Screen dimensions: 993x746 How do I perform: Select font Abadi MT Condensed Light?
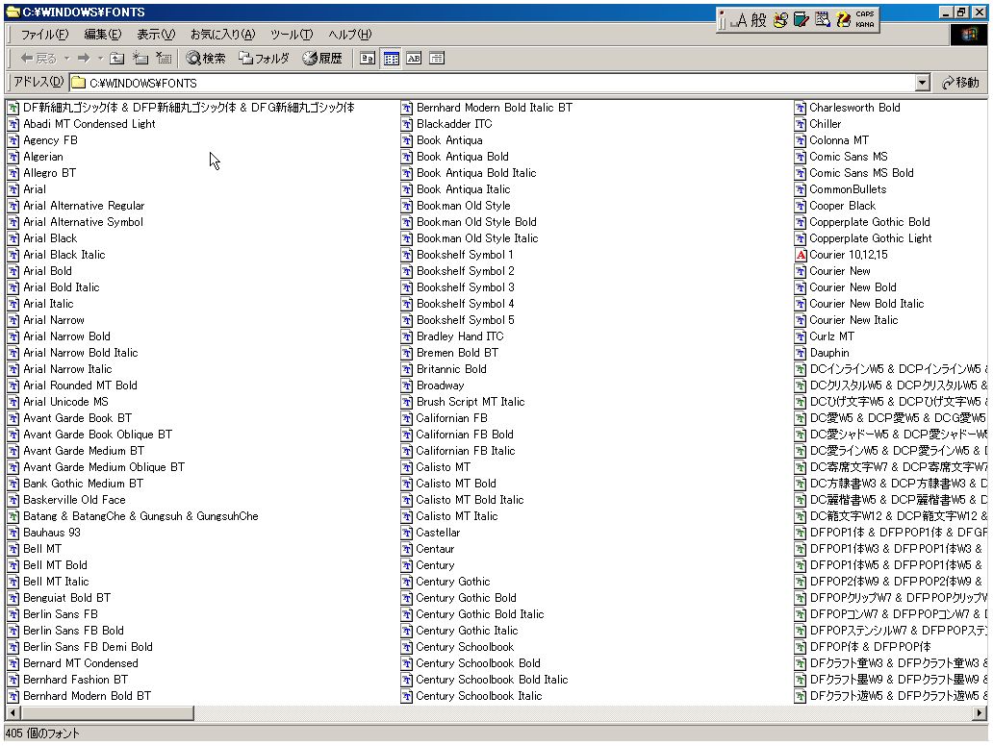coord(89,124)
